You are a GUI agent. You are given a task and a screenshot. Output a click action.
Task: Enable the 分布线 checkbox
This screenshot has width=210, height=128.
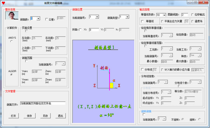click(142, 70)
